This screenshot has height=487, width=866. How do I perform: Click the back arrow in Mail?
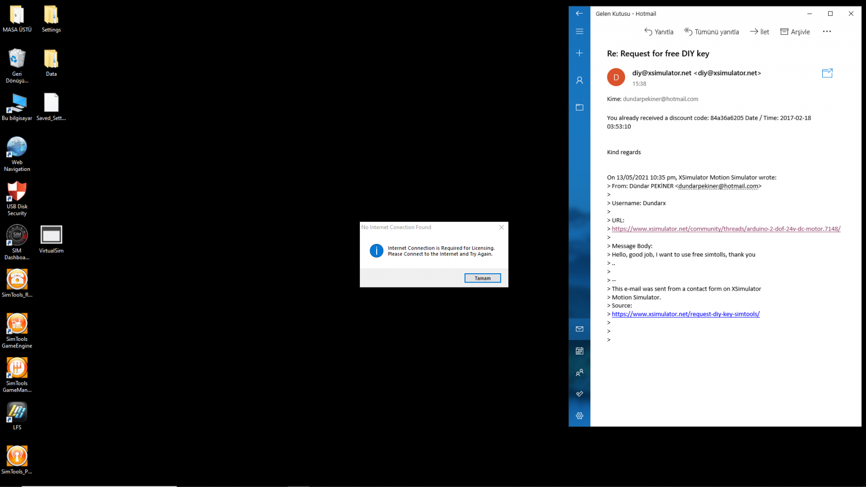tap(579, 14)
